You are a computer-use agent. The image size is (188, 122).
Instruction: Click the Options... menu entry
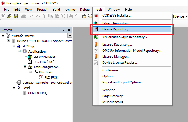109,76
